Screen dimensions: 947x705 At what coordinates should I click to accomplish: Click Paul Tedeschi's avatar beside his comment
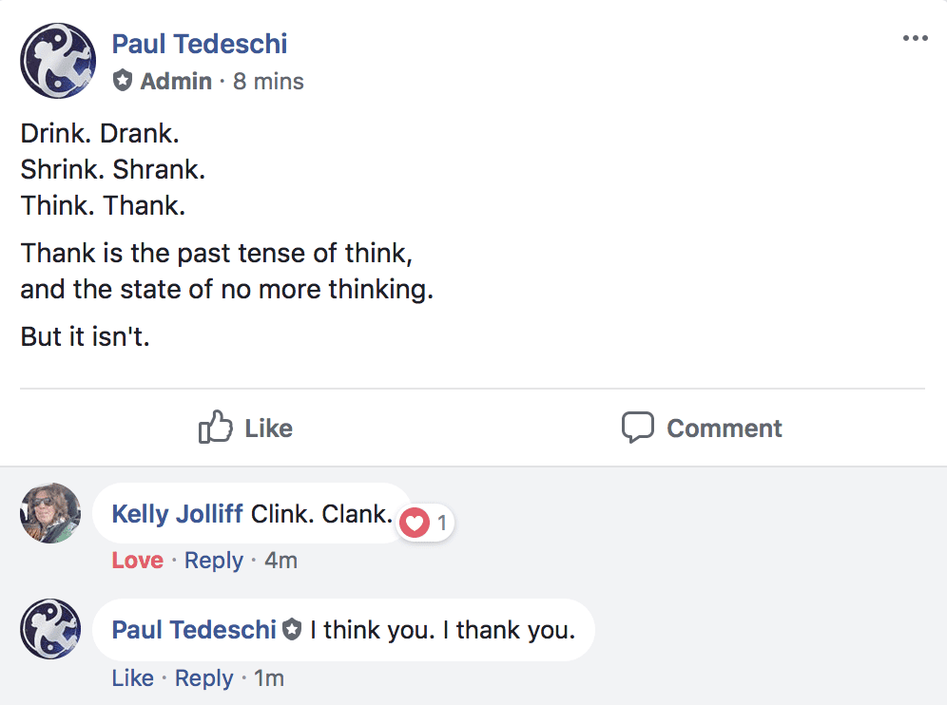(50, 629)
